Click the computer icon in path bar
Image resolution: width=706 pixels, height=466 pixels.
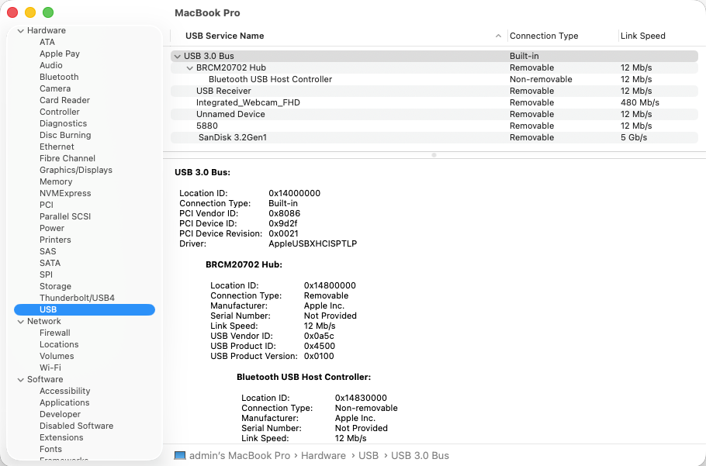pos(180,456)
